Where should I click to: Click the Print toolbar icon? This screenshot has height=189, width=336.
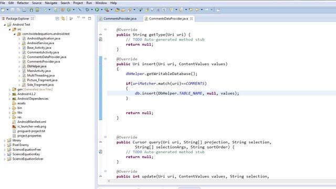(25, 10)
